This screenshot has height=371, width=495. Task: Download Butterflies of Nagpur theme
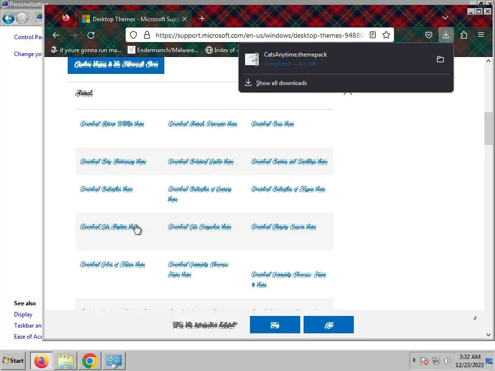click(288, 189)
